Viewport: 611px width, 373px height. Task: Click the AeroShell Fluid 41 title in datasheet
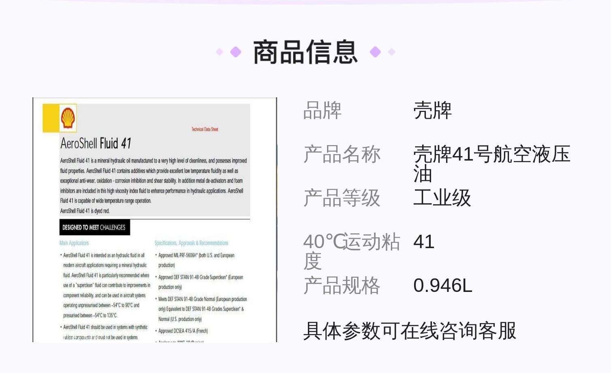coord(96,143)
